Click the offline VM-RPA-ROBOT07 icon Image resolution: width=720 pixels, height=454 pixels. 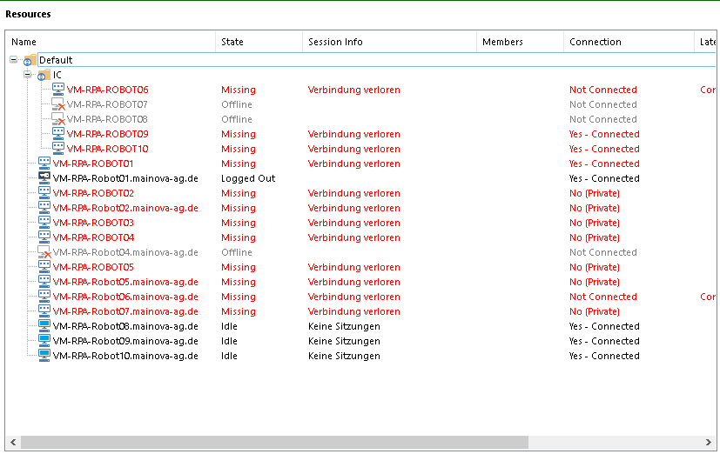point(58,104)
